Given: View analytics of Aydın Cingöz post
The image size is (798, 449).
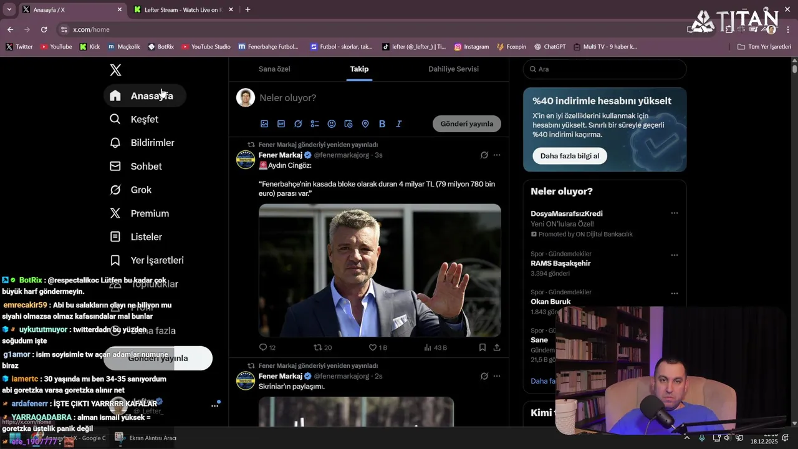Looking at the screenshot, I should click(435, 347).
